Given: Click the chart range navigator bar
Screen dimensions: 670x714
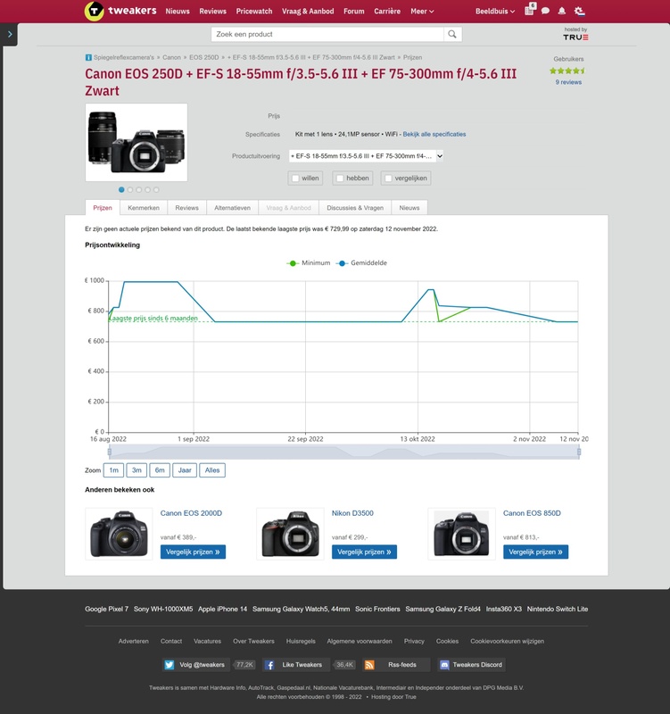Looking at the screenshot, I should click(x=344, y=452).
